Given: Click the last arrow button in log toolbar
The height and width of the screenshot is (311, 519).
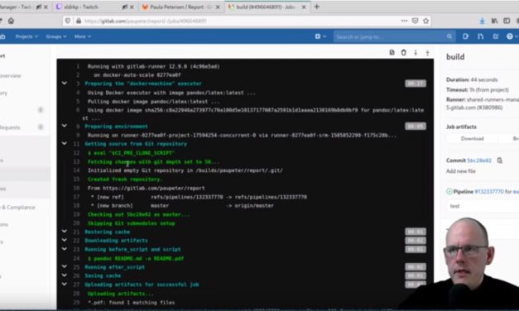Looking at the screenshot, I should tap(427, 53).
